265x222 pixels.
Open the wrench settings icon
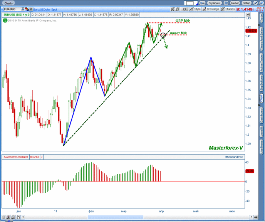coord(177,9)
